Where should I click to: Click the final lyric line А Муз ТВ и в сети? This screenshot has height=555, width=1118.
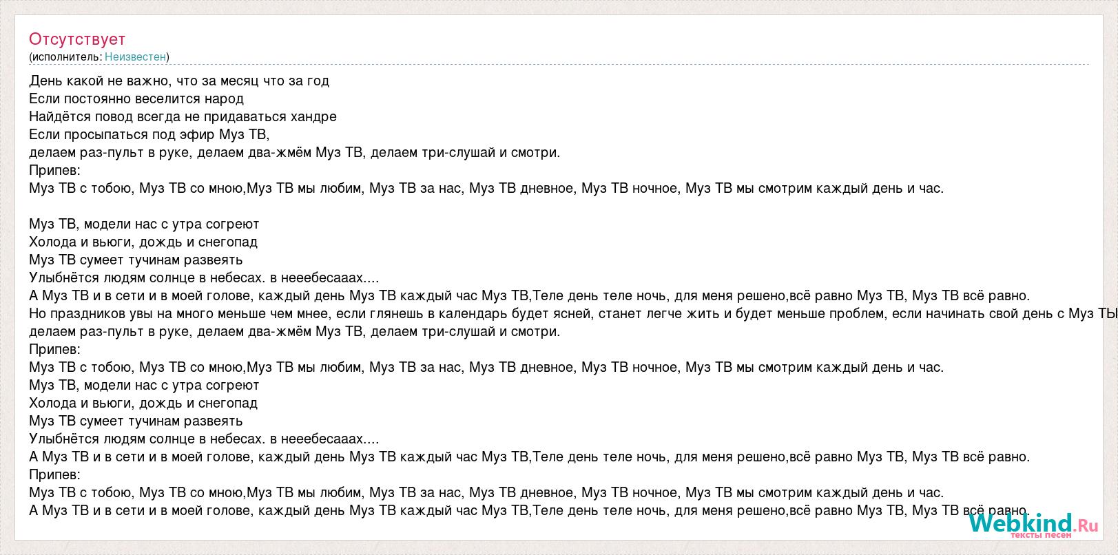[530, 510]
